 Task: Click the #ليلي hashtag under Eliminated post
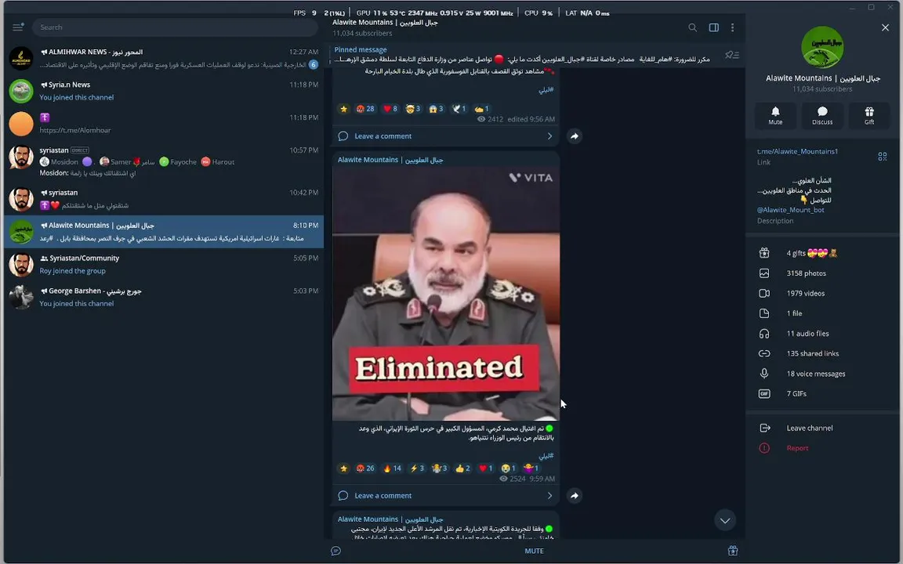pos(546,456)
